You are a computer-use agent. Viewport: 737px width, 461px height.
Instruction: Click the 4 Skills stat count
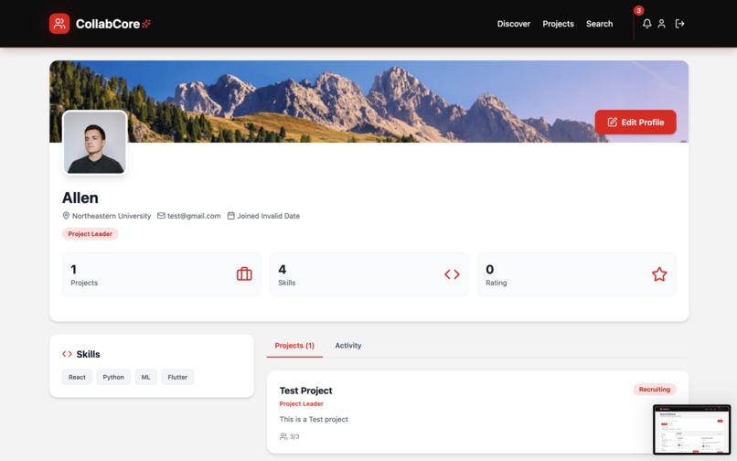tap(282, 269)
